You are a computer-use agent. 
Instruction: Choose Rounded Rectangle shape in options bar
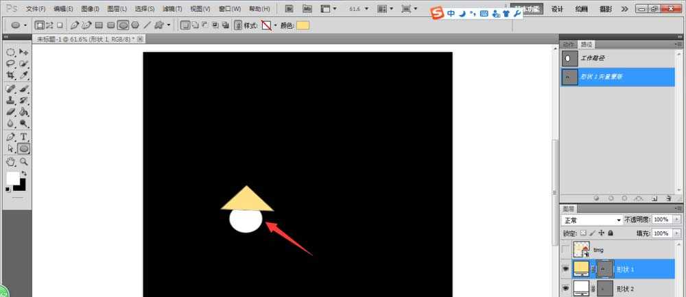(111, 25)
